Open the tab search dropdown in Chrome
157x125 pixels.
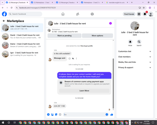pos(3,2)
